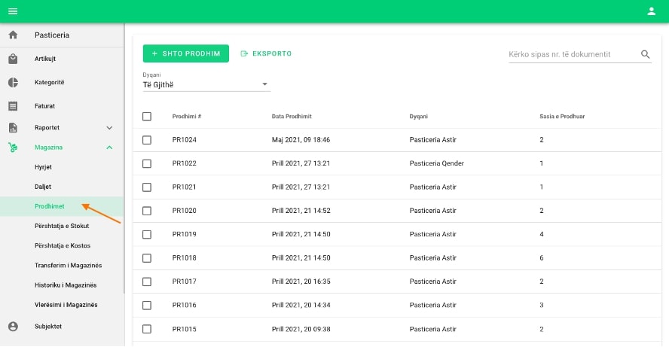Click the Subjektet person icon

[x=13, y=327]
